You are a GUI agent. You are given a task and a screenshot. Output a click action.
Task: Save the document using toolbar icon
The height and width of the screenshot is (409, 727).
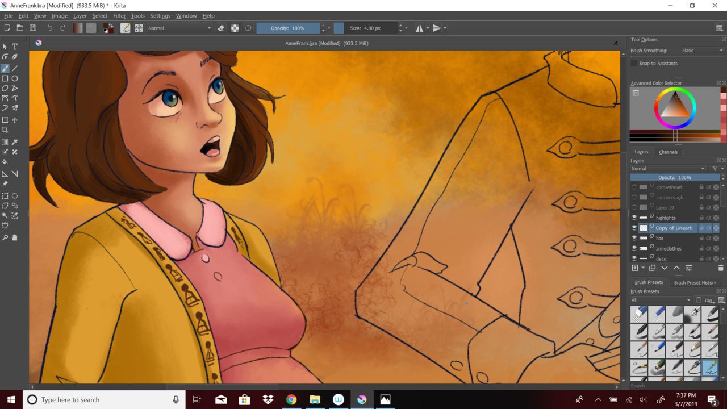[x=33, y=28]
